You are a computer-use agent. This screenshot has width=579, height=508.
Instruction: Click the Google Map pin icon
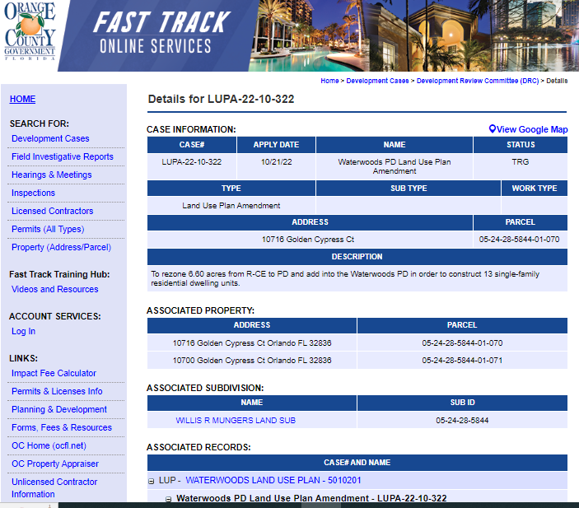[x=492, y=129]
